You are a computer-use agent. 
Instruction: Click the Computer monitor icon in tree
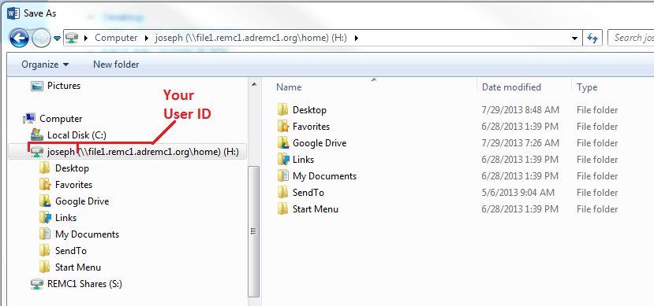pos(30,119)
